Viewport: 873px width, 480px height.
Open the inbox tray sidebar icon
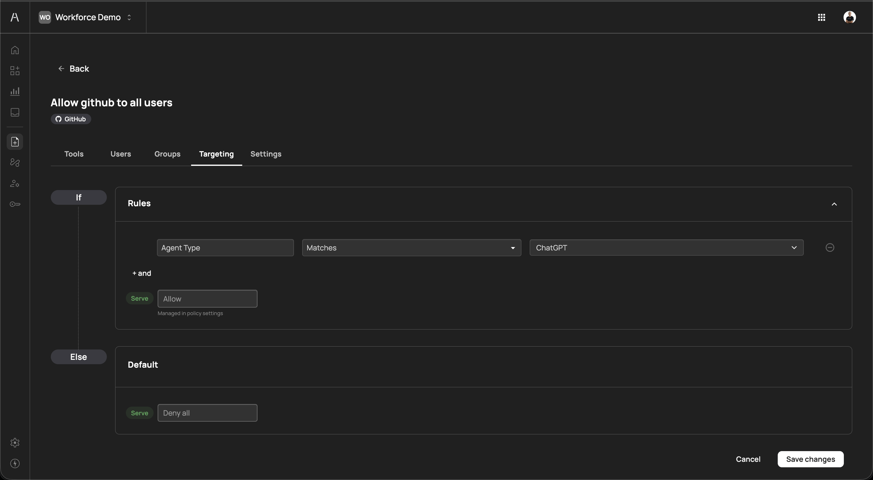point(15,112)
